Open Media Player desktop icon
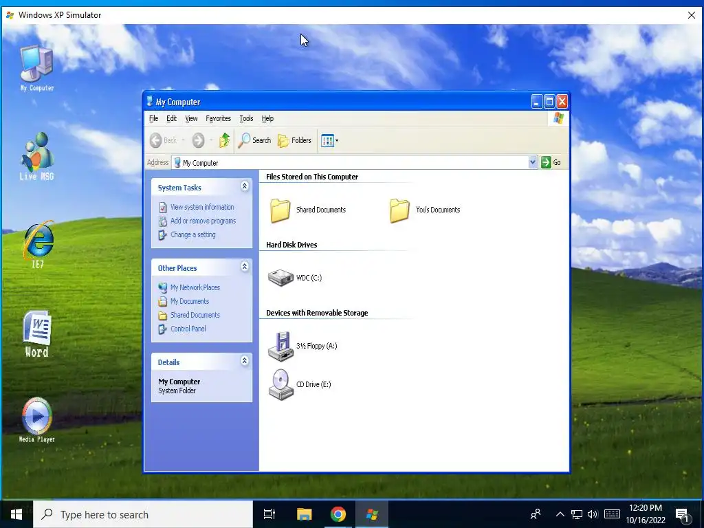Image resolution: width=704 pixels, height=528 pixels. coord(37,420)
